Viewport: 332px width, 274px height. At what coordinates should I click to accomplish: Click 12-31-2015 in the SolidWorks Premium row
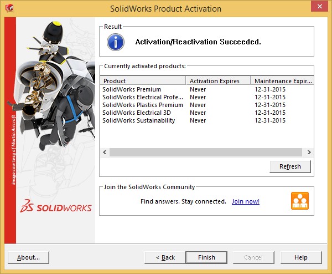pyautogui.click(x=270, y=89)
